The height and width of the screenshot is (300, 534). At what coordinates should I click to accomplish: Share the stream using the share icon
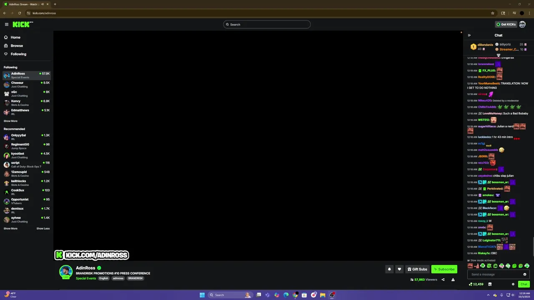pos(443,280)
